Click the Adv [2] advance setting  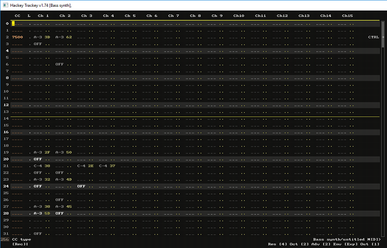320,244
